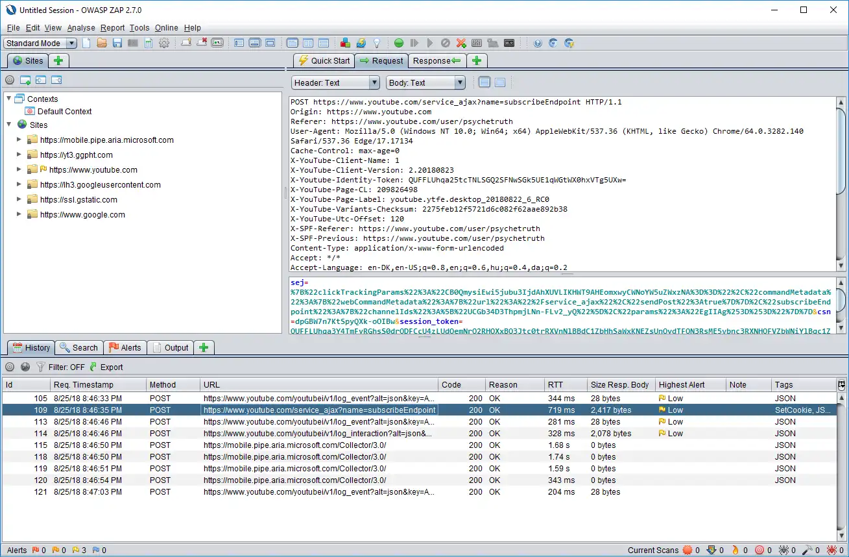Open the Report menu
849x557 pixels.
click(x=112, y=28)
